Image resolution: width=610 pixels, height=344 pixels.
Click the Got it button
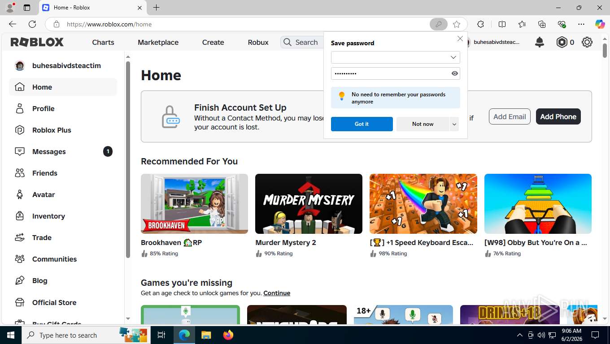click(x=362, y=124)
